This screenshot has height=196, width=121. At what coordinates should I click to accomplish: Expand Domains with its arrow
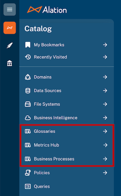coord(105,77)
